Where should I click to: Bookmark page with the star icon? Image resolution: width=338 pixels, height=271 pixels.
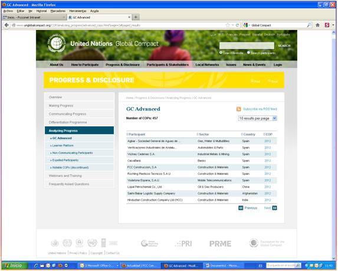tap(228, 25)
